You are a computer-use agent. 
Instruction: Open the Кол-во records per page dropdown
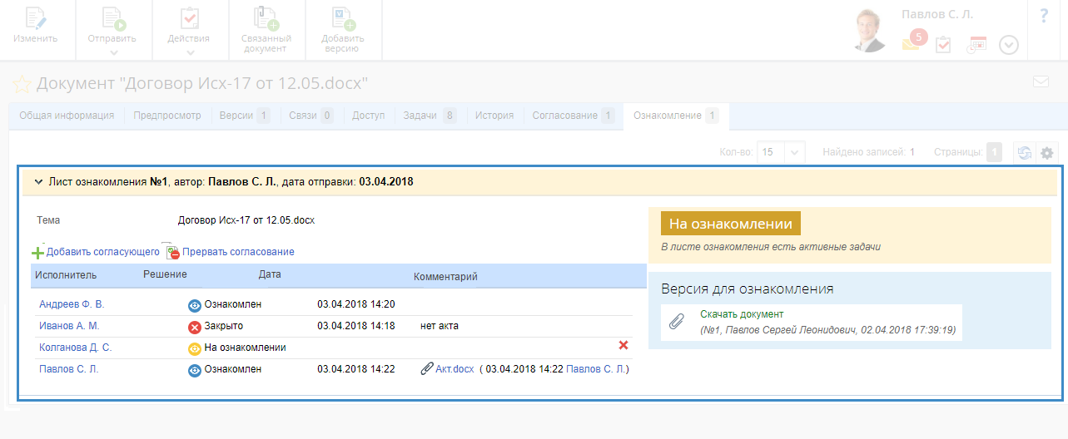pyautogui.click(x=782, y=152)
